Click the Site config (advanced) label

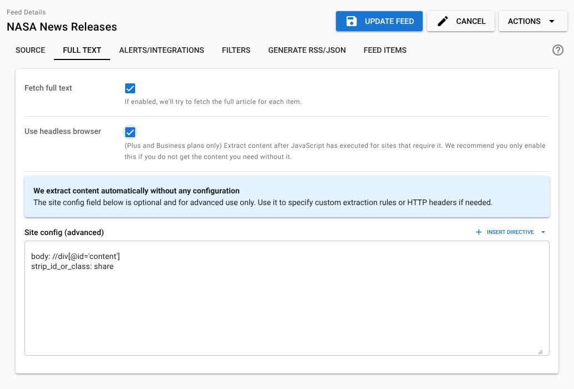(x=64, y=232)
